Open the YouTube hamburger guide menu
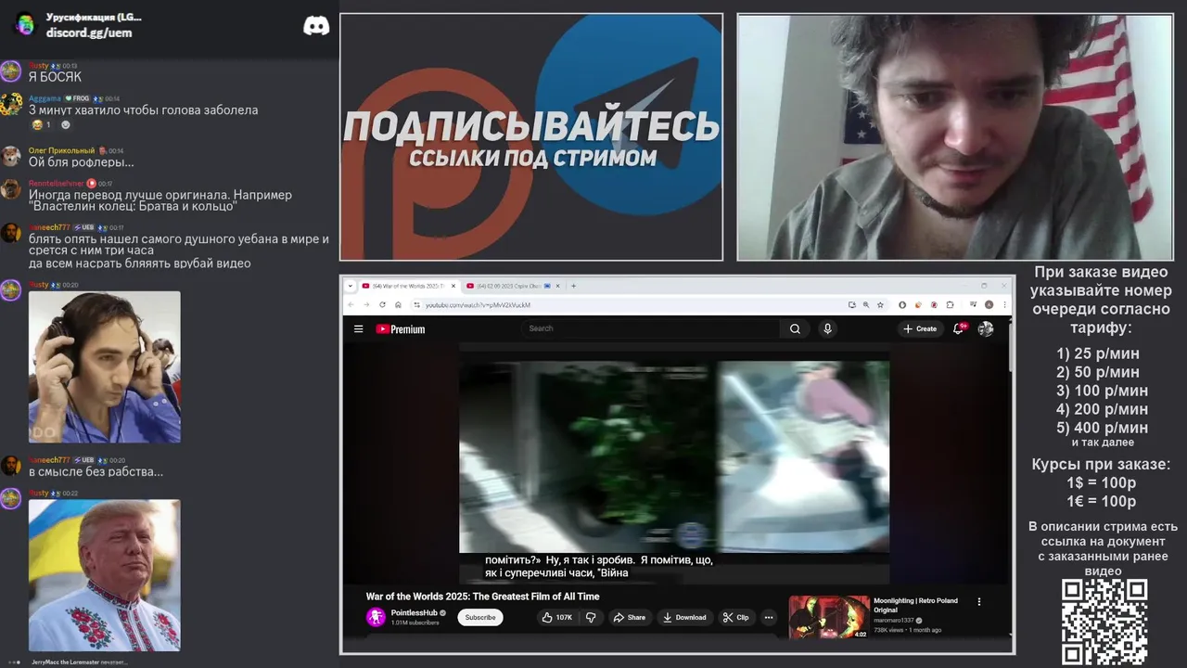Screen dimensions: 1187x668 358,328
